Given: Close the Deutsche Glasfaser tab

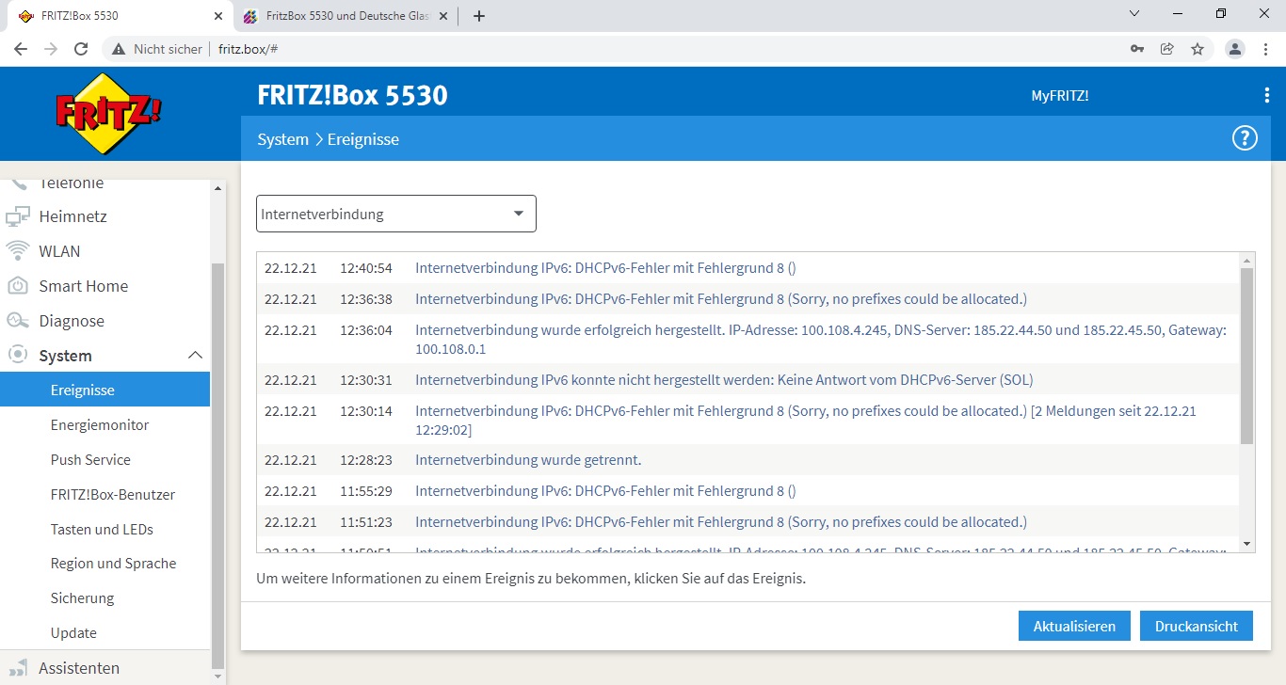Looking at the screenshot, I should click(x=443, y=16).
